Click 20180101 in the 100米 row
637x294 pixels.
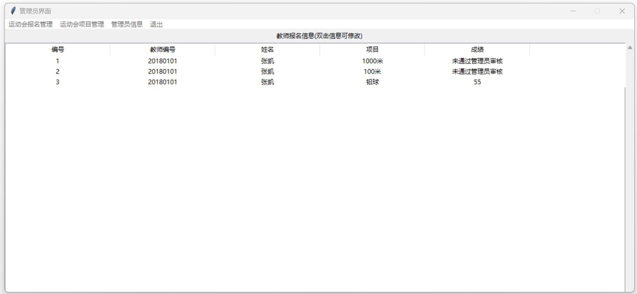(x=163, y=71)
